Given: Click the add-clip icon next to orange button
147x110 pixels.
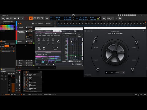Looking at the screenshot, I should click(x=35, y=18).
